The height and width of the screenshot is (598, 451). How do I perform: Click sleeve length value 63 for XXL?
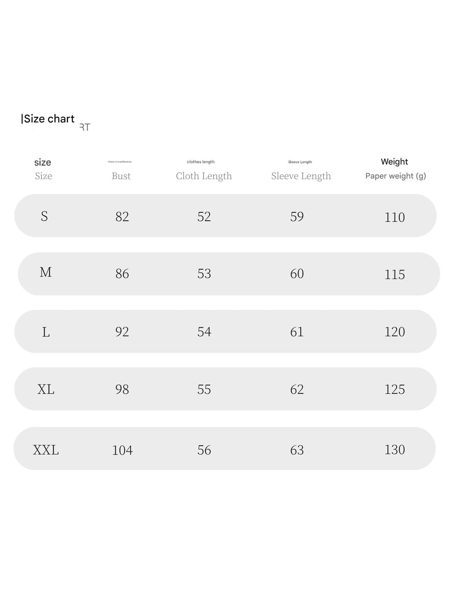point(297,450)
